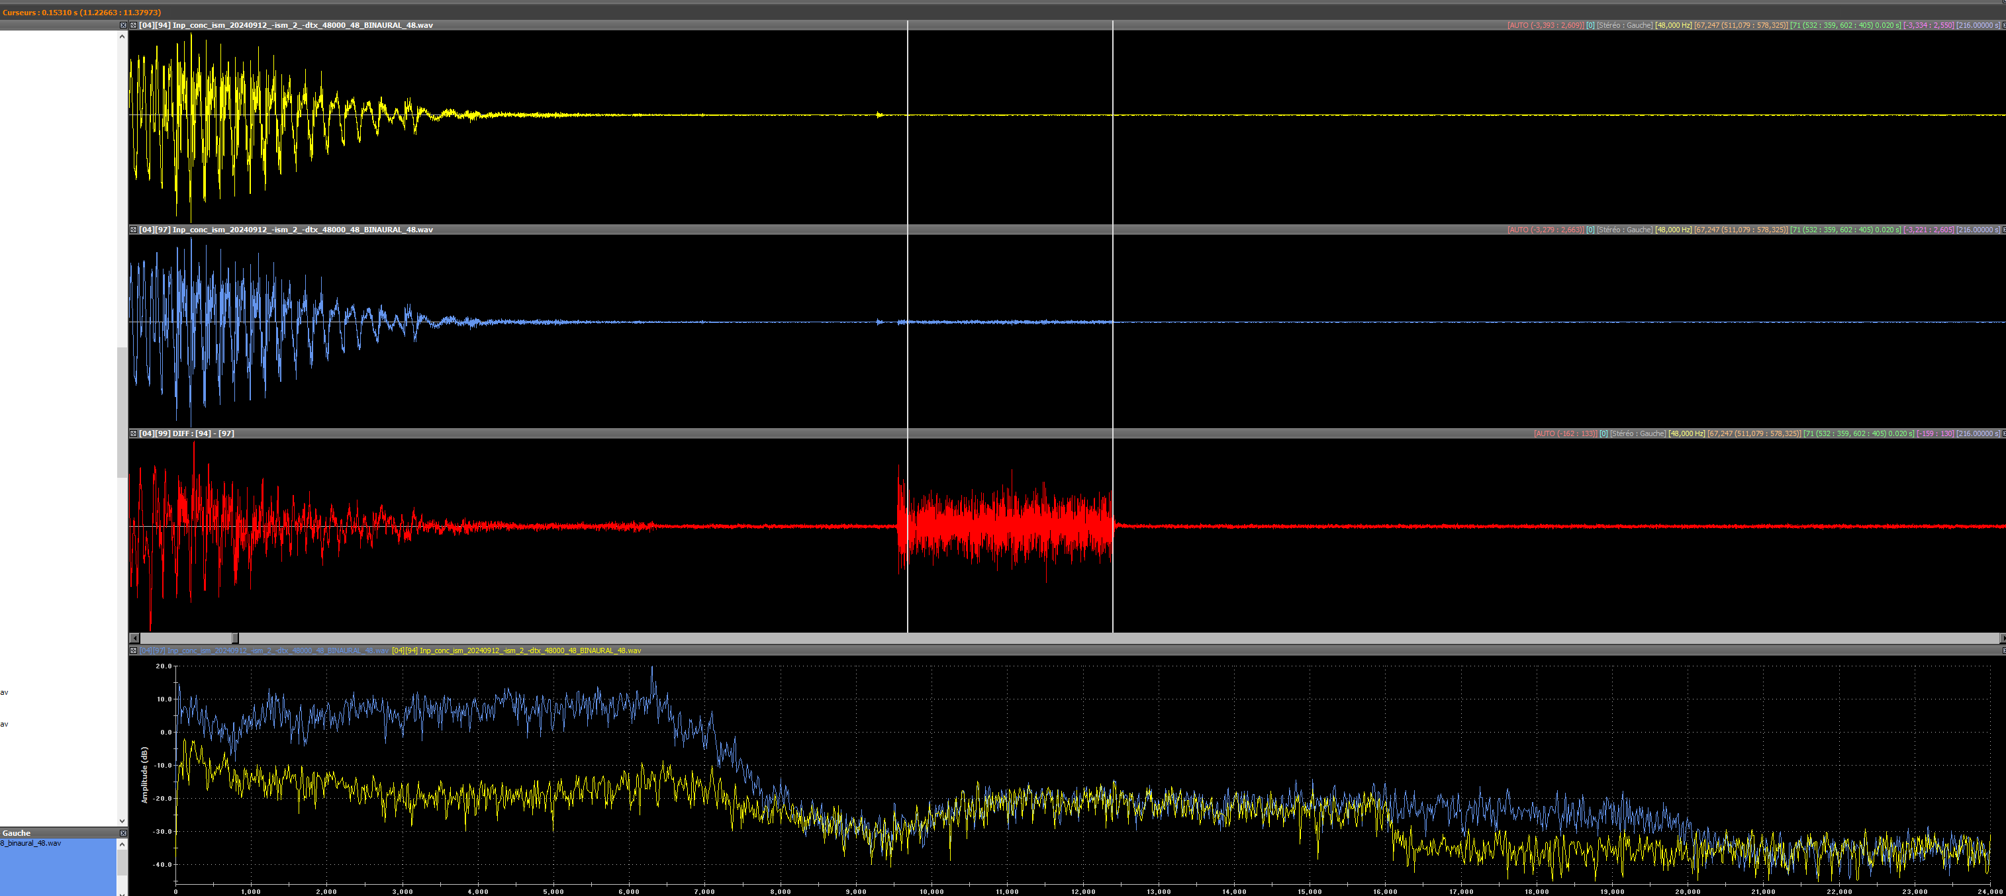Click the blue [97] filename in the spectrum header

pyautogui.click(x=265, y=650)
